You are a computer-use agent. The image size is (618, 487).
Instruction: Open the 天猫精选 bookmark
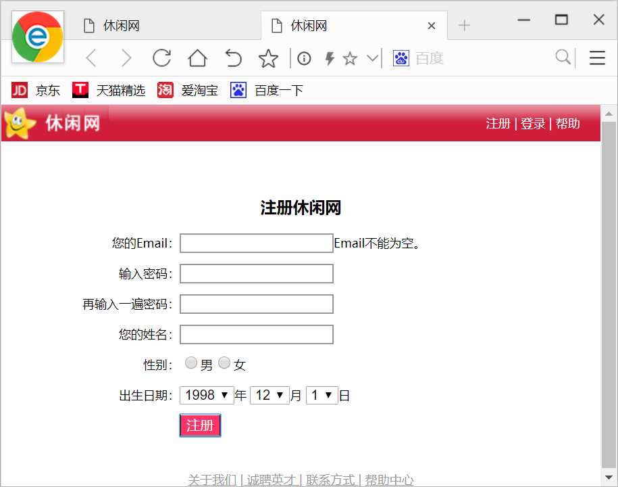click(109, 91)
